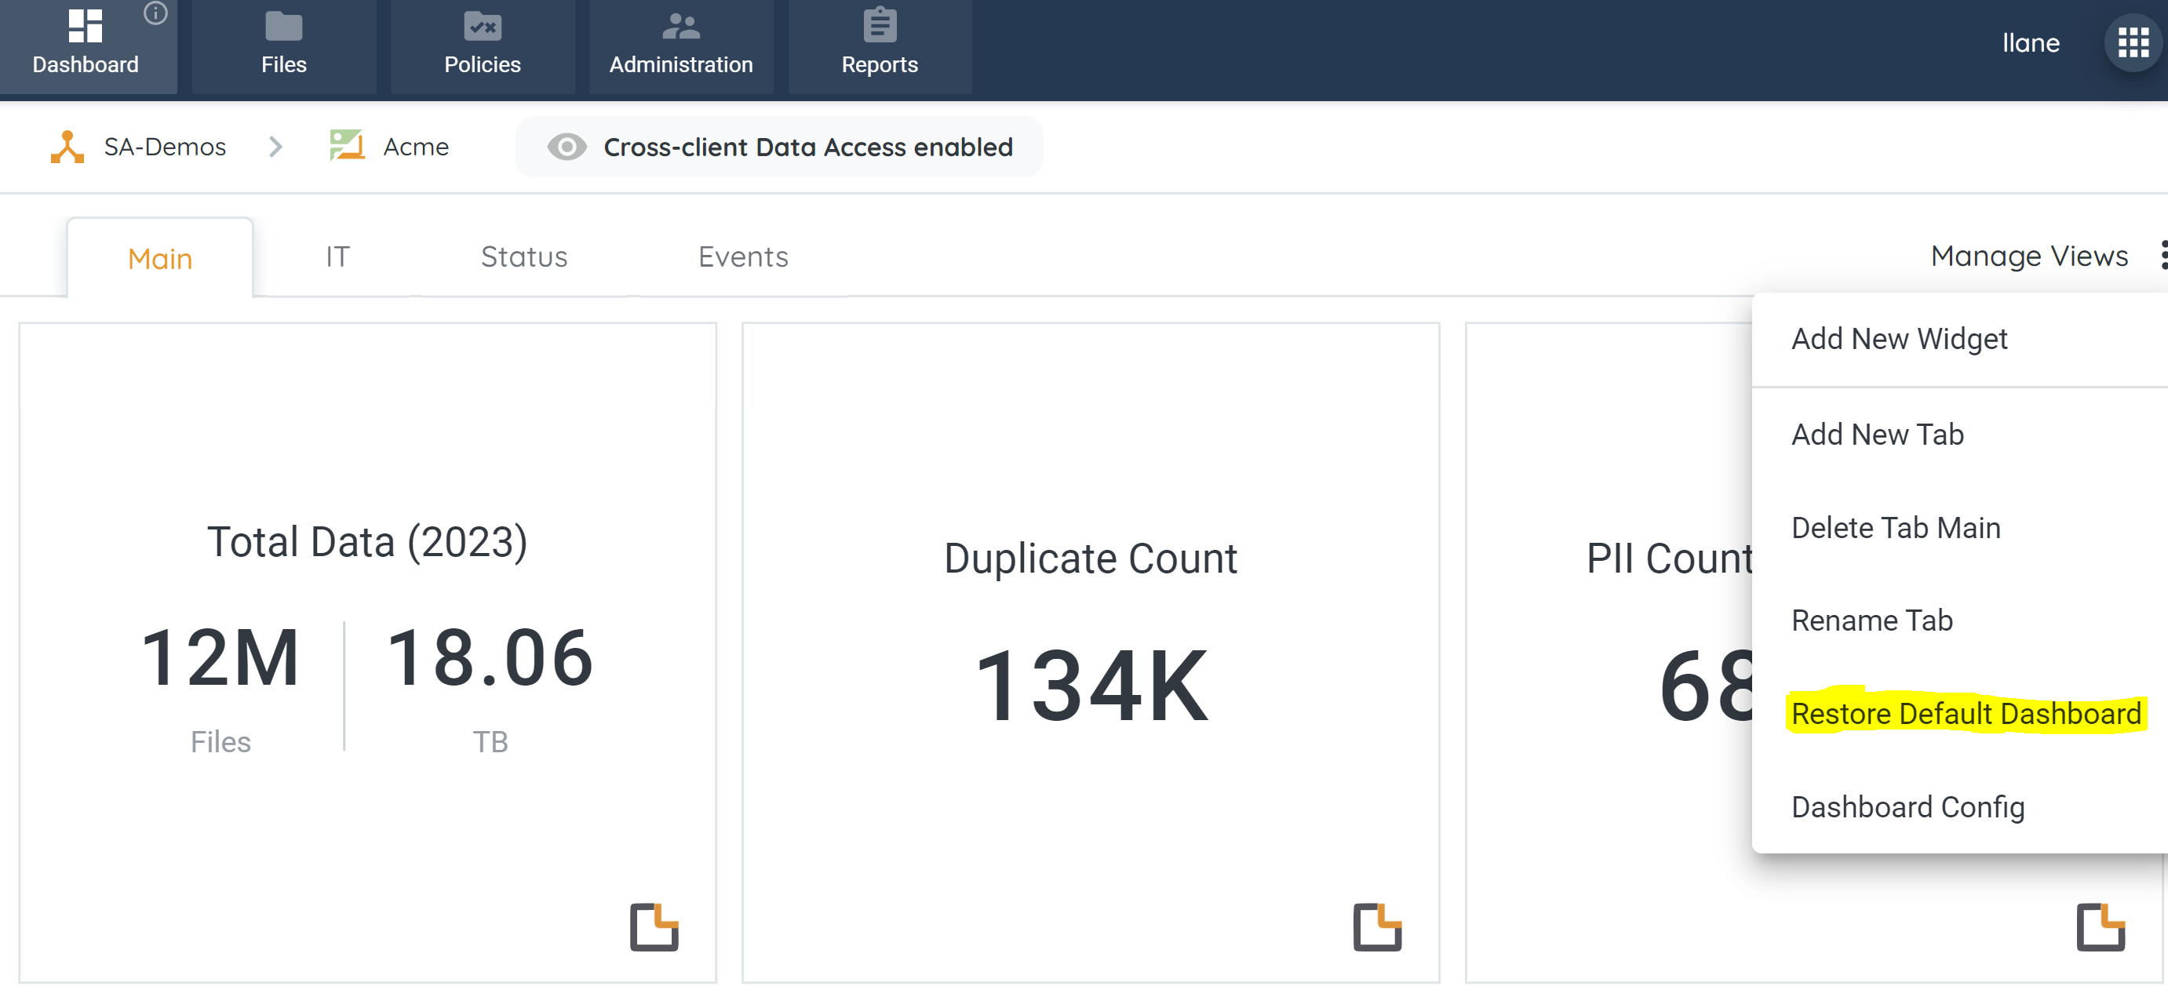Switch to the Events tab
The height and width of the screenshot is (986, 2168).
click(x=743, y=257)
